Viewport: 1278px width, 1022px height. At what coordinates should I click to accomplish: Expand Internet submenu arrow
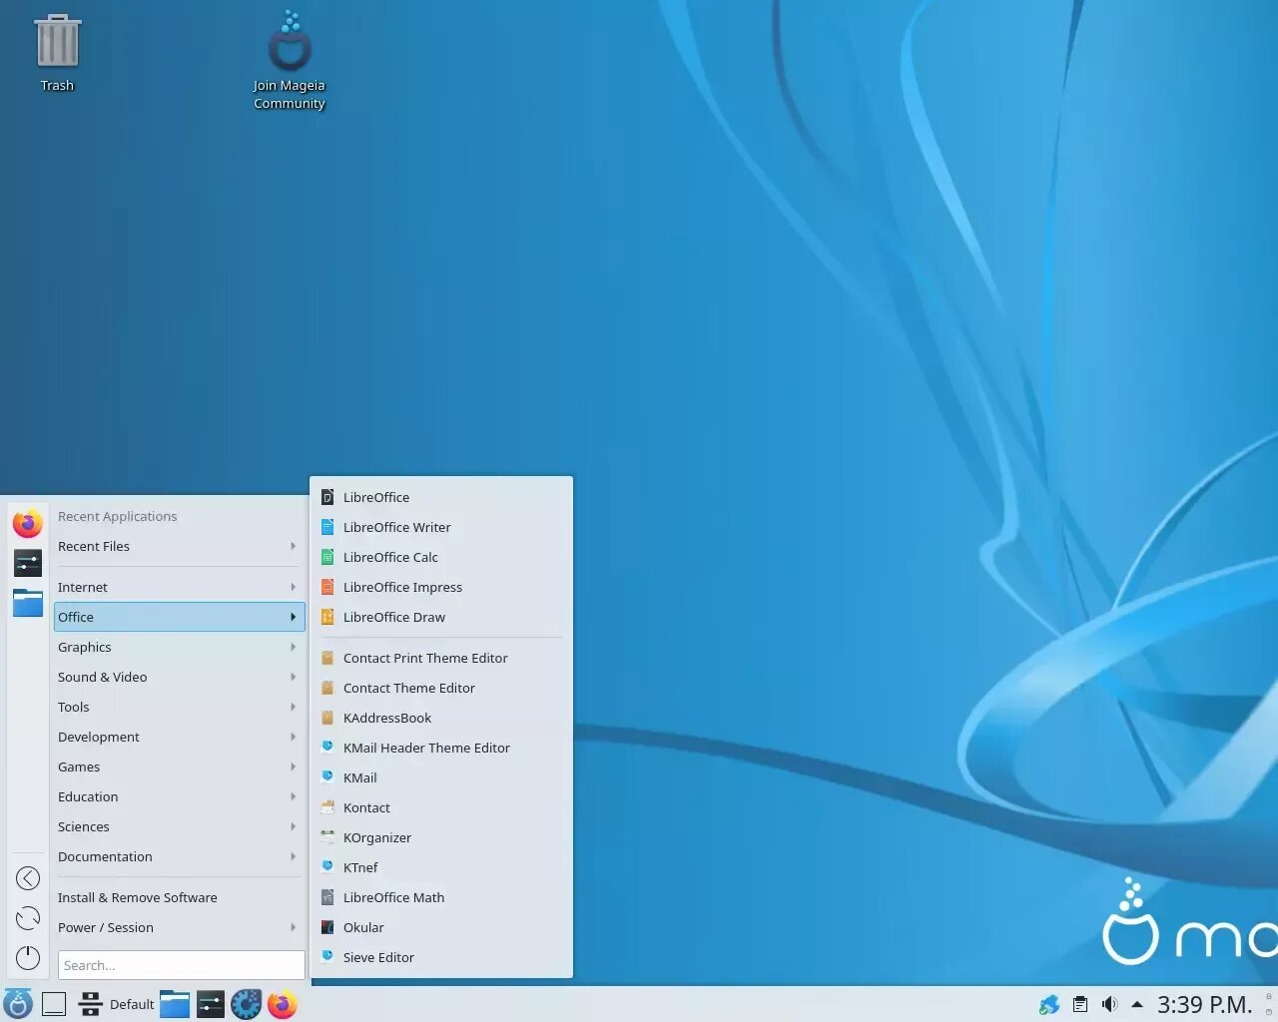(293, 587)
